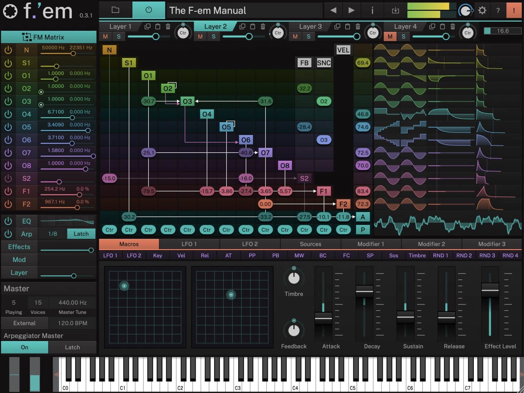Solo Layer 2 with S button

tap(214, 36)
